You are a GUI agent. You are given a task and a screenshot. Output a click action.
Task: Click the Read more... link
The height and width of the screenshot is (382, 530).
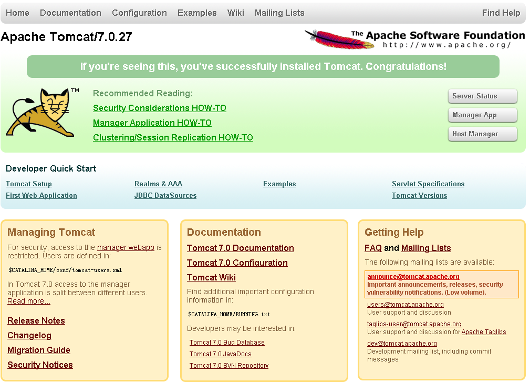pyautogui.click(x=29, y=301)
